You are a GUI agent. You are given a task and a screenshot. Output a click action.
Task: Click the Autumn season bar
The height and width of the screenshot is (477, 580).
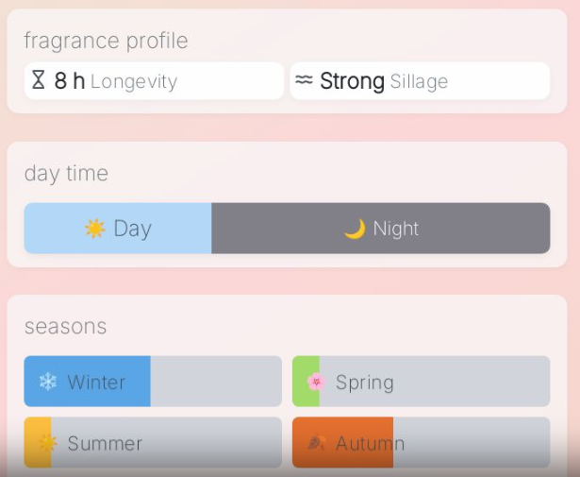pyautogui.click(x=421, y=443)
